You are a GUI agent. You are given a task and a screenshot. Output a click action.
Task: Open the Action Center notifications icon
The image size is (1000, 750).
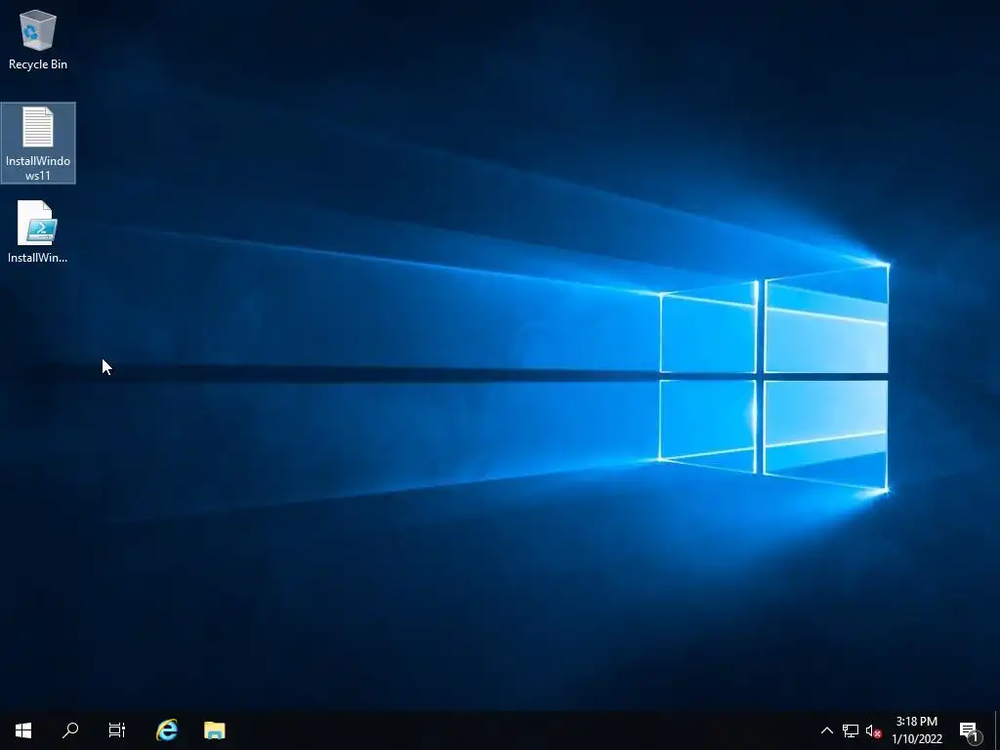point(970,730)
